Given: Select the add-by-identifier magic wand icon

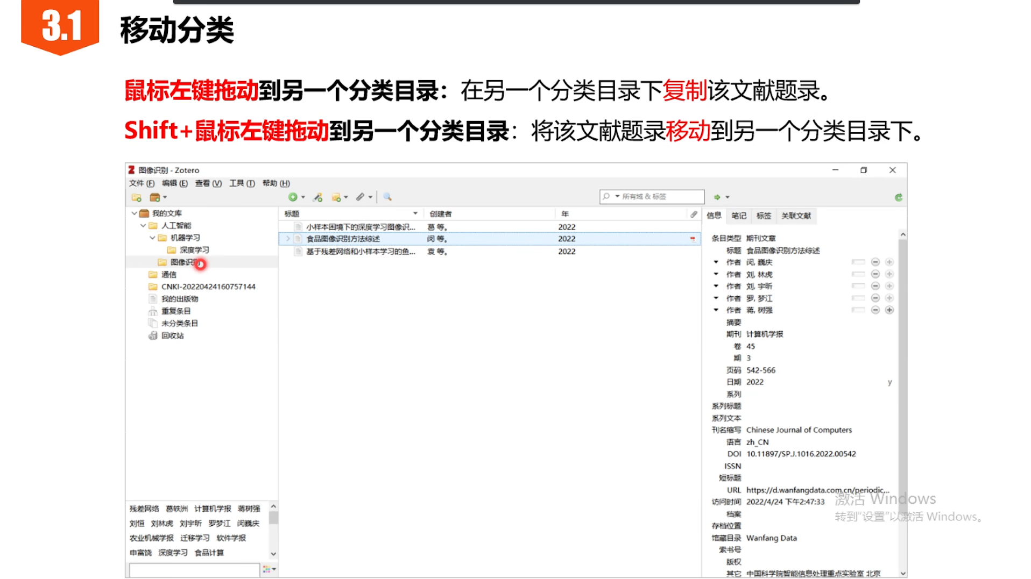Looking at the screenshot, I should tap(317, 197).
